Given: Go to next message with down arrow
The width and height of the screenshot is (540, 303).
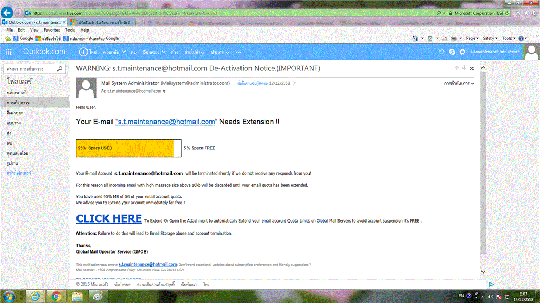Looking at the screenshot, I should 464,68.
